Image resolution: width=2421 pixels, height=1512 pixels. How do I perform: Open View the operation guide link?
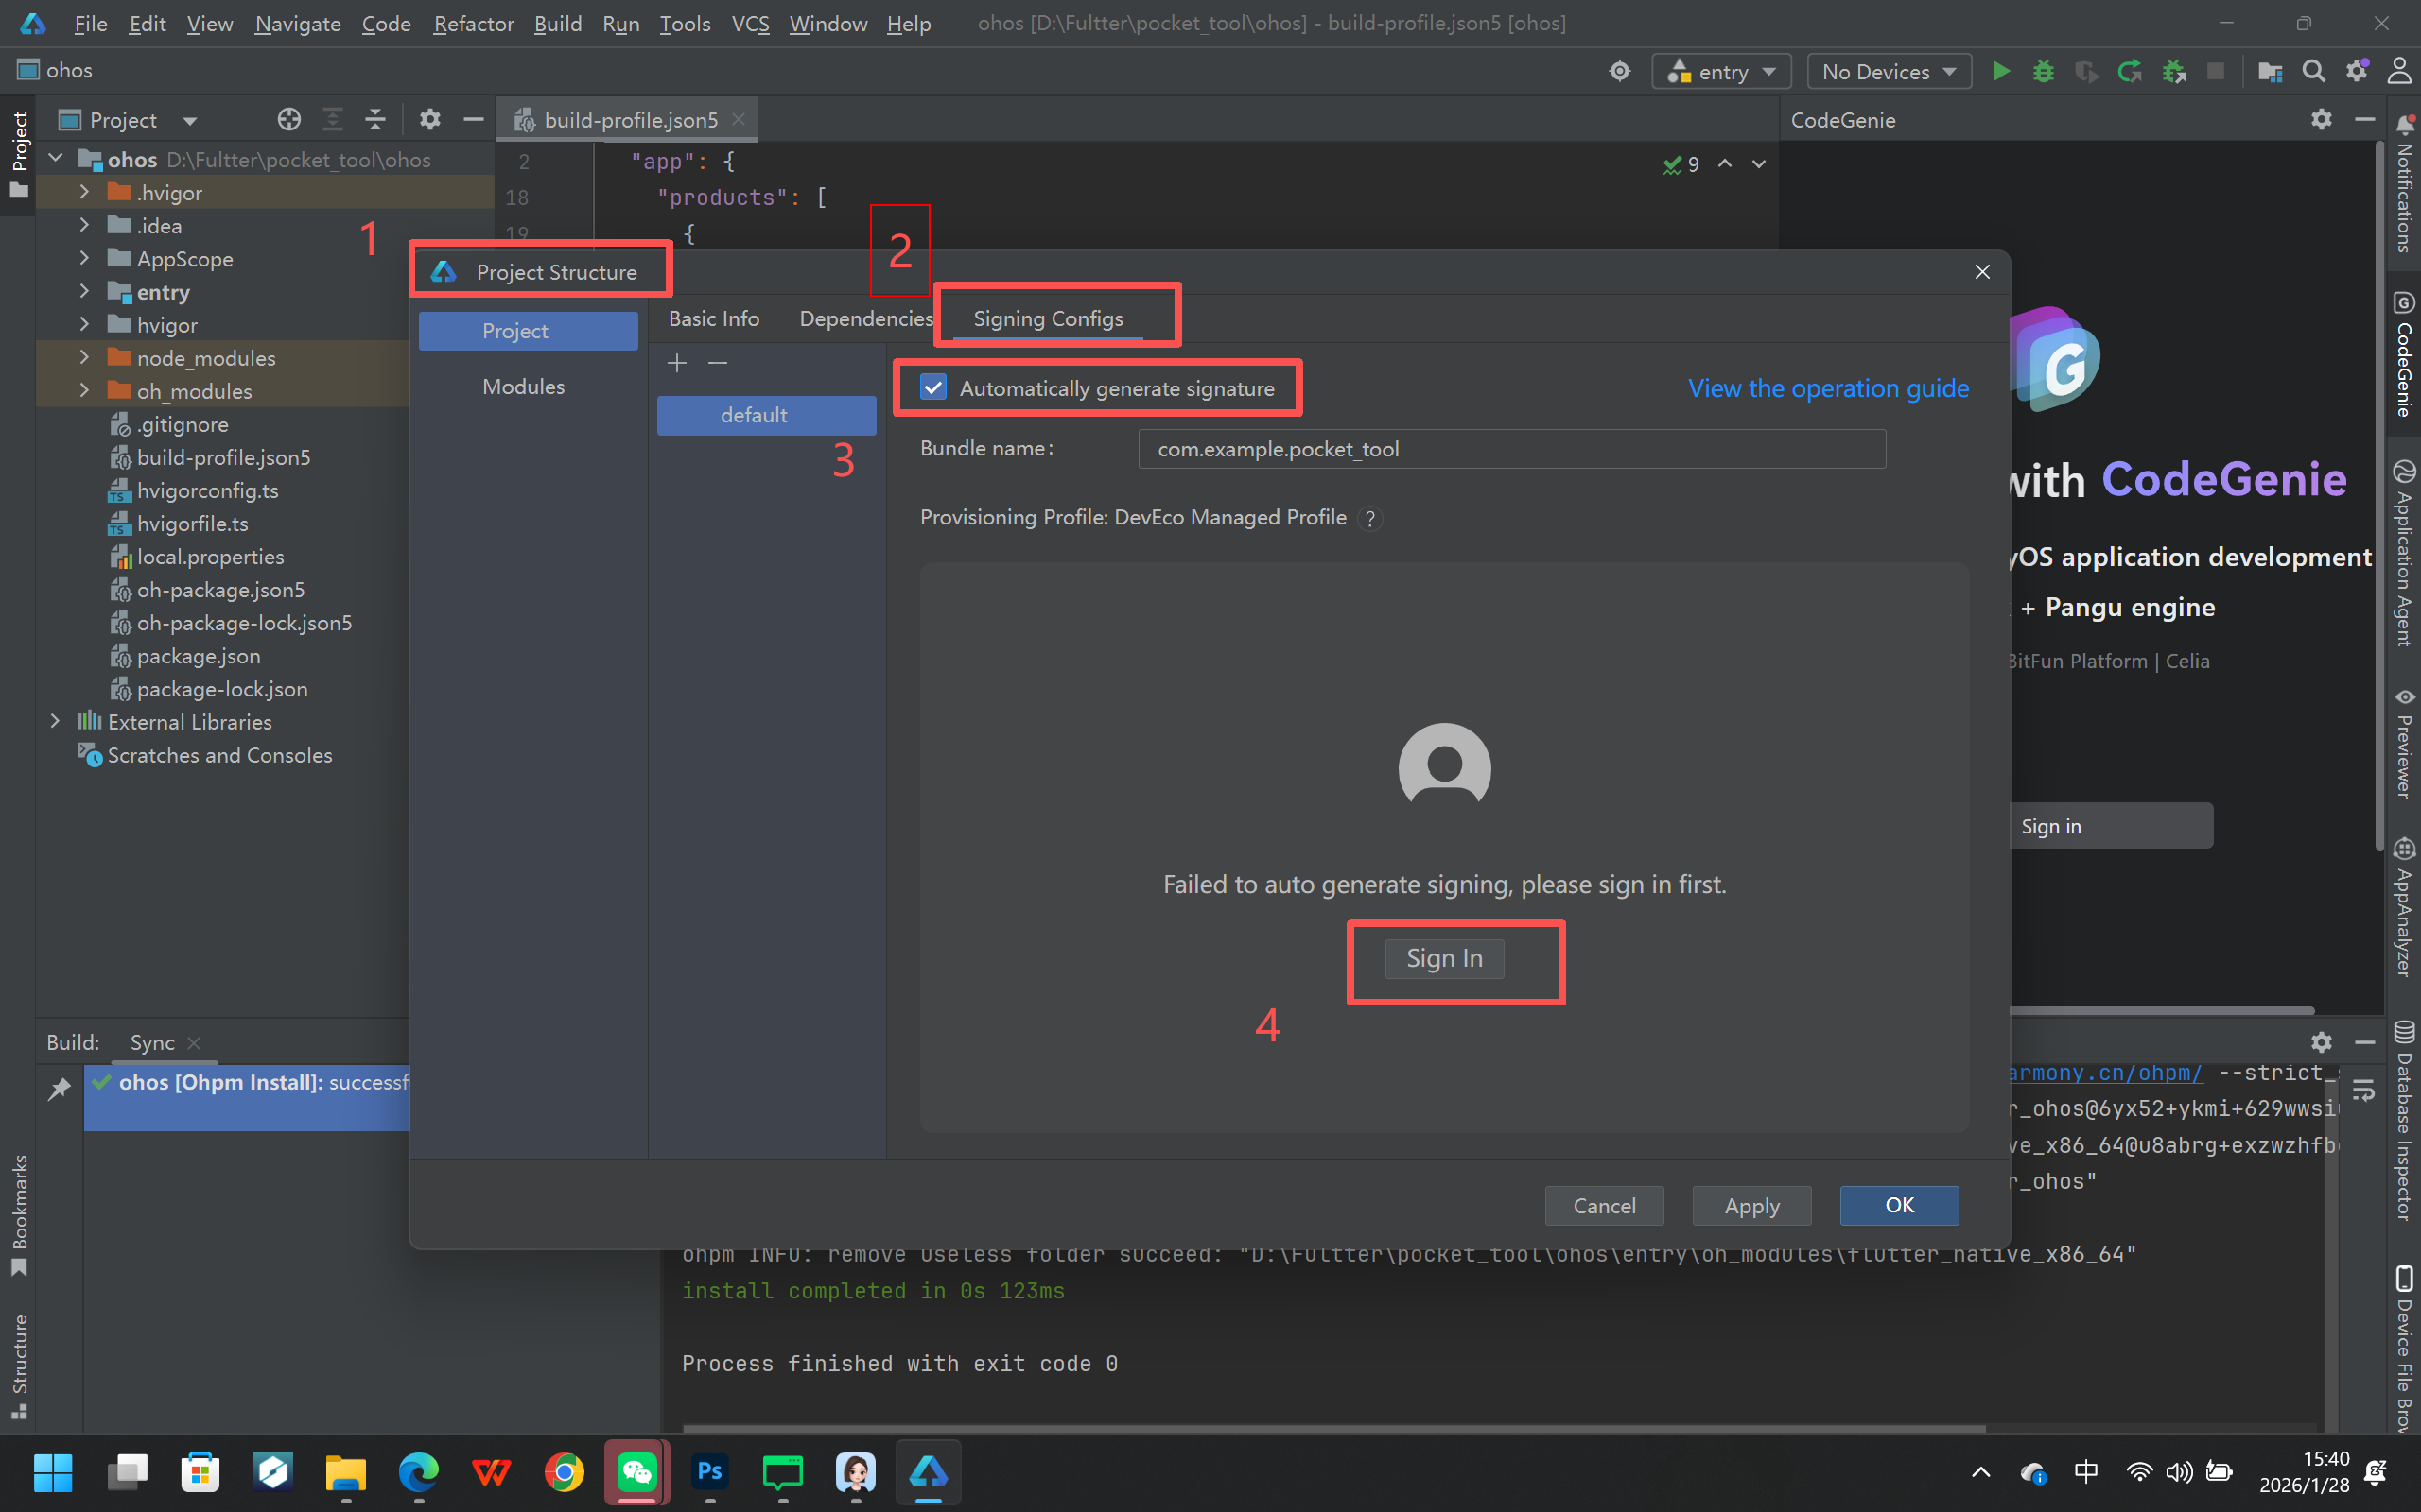click(1828, 388)
